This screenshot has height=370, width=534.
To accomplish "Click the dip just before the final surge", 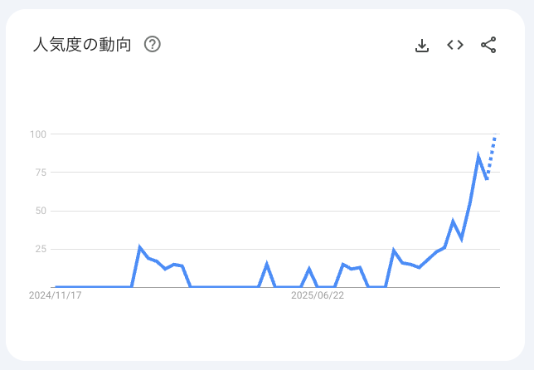I will (x=461, y=238).
